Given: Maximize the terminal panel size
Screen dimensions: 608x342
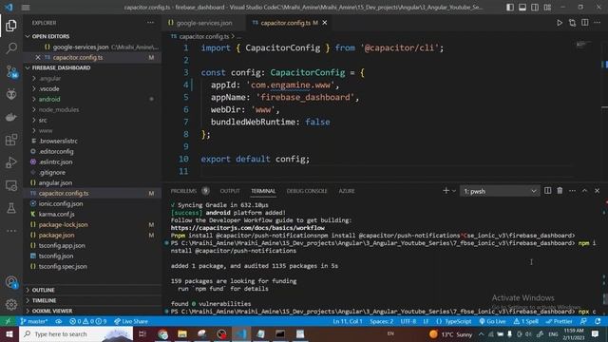Looking at the screenshot, I should point(585,191).
